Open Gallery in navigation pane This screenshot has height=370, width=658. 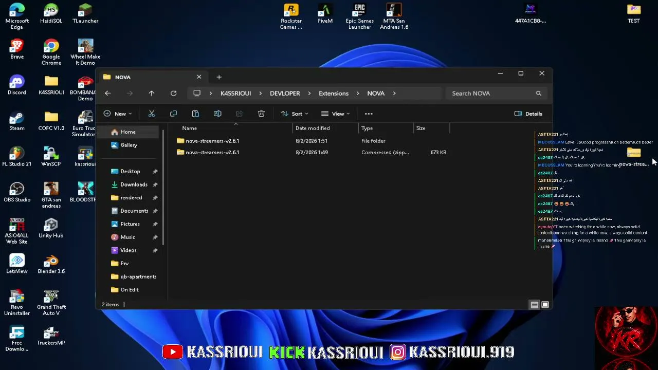129,145
